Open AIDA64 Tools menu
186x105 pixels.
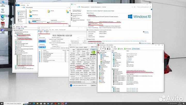click(x=112, y=47)
